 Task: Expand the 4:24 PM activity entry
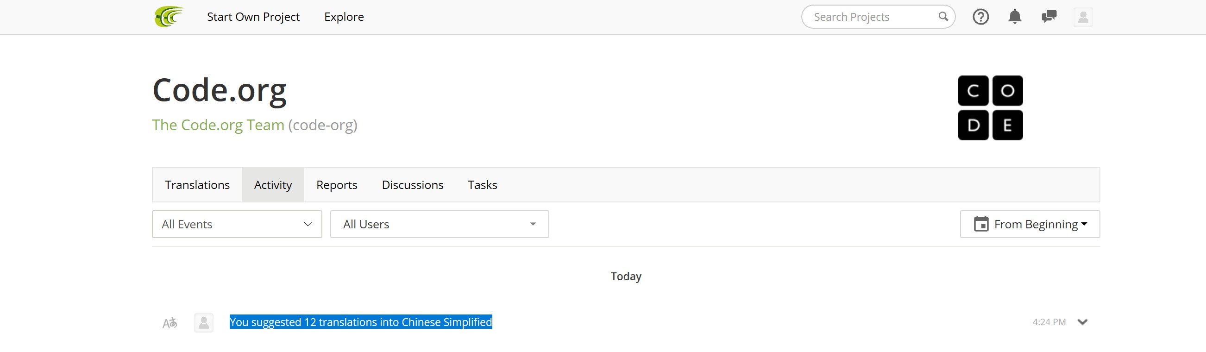(x=1082, y=322)
